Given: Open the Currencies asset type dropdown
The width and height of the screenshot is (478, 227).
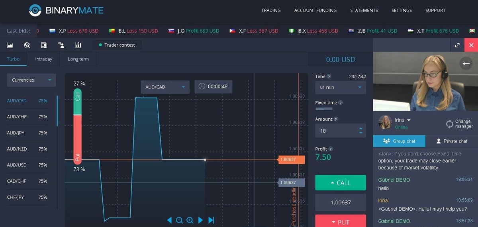Looking at the screenshot, I should [31, 80].
